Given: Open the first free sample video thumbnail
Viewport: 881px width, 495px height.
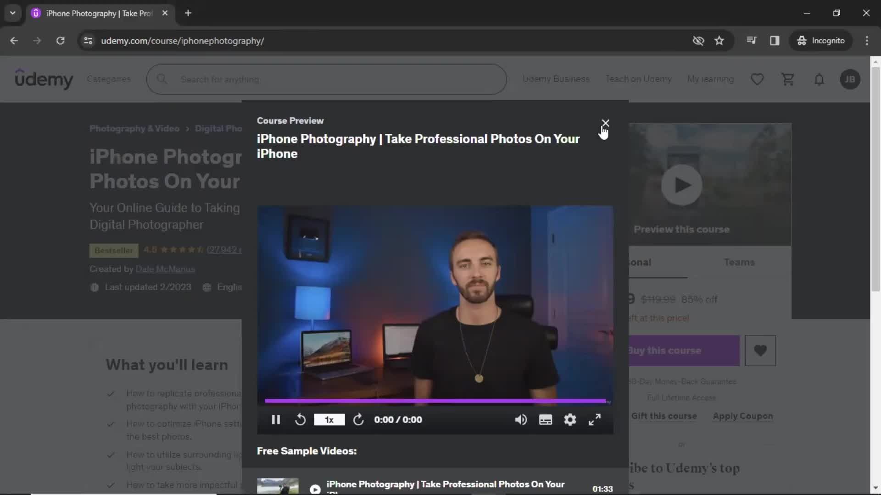Looking at the screenshot, I should (278, 486).
